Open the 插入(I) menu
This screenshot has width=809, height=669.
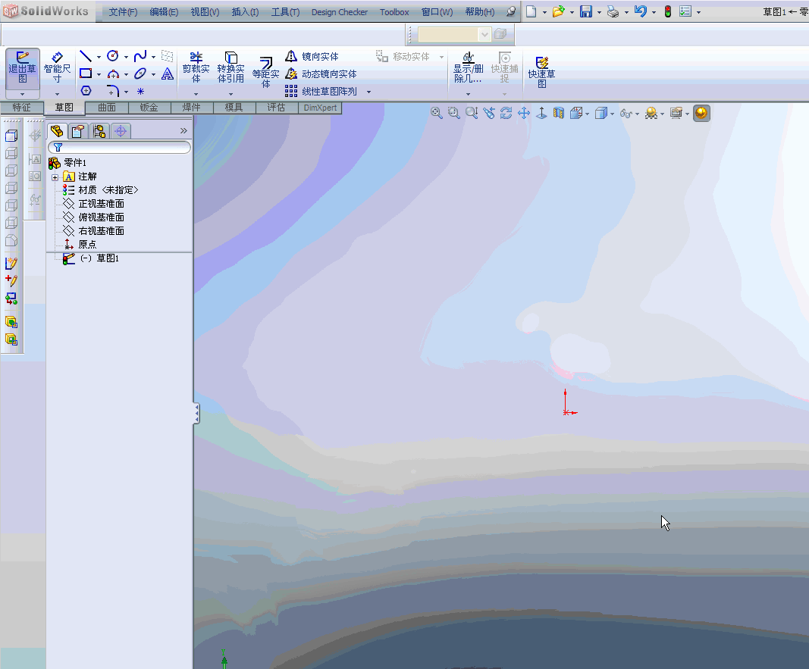245,12
